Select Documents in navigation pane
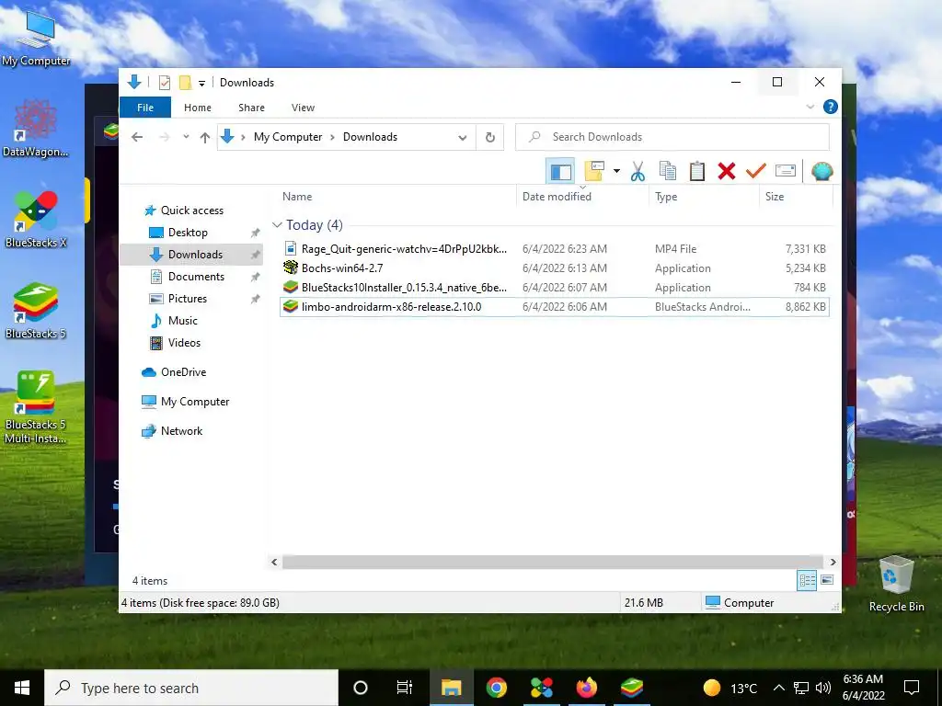The height and width of the screenshot is (706, 942). pyautogui.click(x=196, y=277)
